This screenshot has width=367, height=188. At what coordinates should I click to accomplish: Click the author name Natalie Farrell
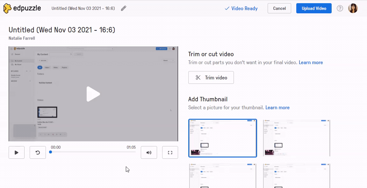pos(22,38)
